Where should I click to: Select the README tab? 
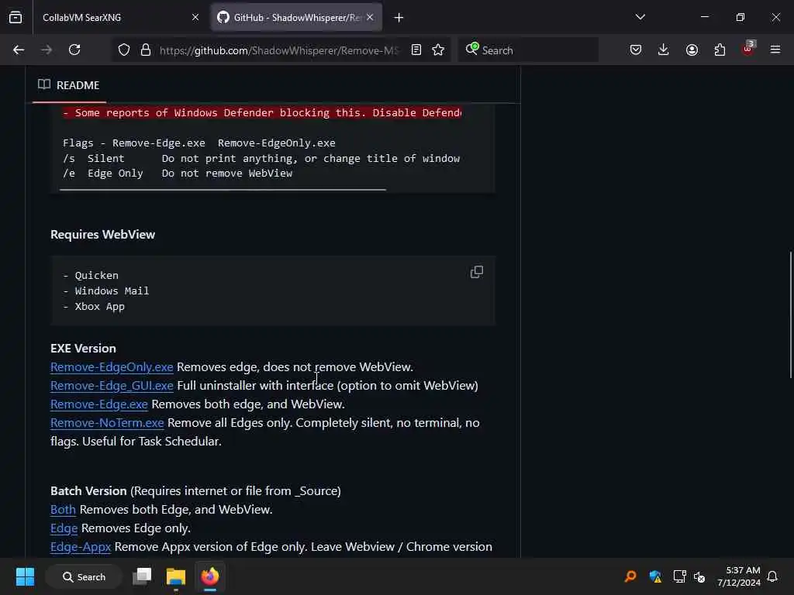click(69, 85)
